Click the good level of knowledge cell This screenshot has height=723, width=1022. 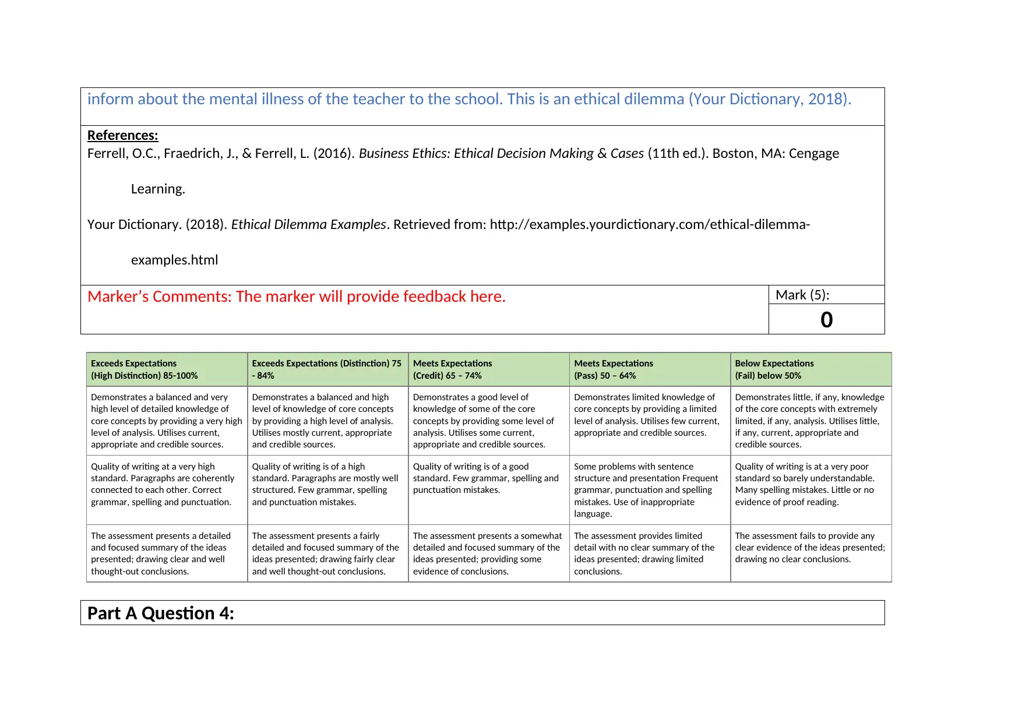pos(489,421)
